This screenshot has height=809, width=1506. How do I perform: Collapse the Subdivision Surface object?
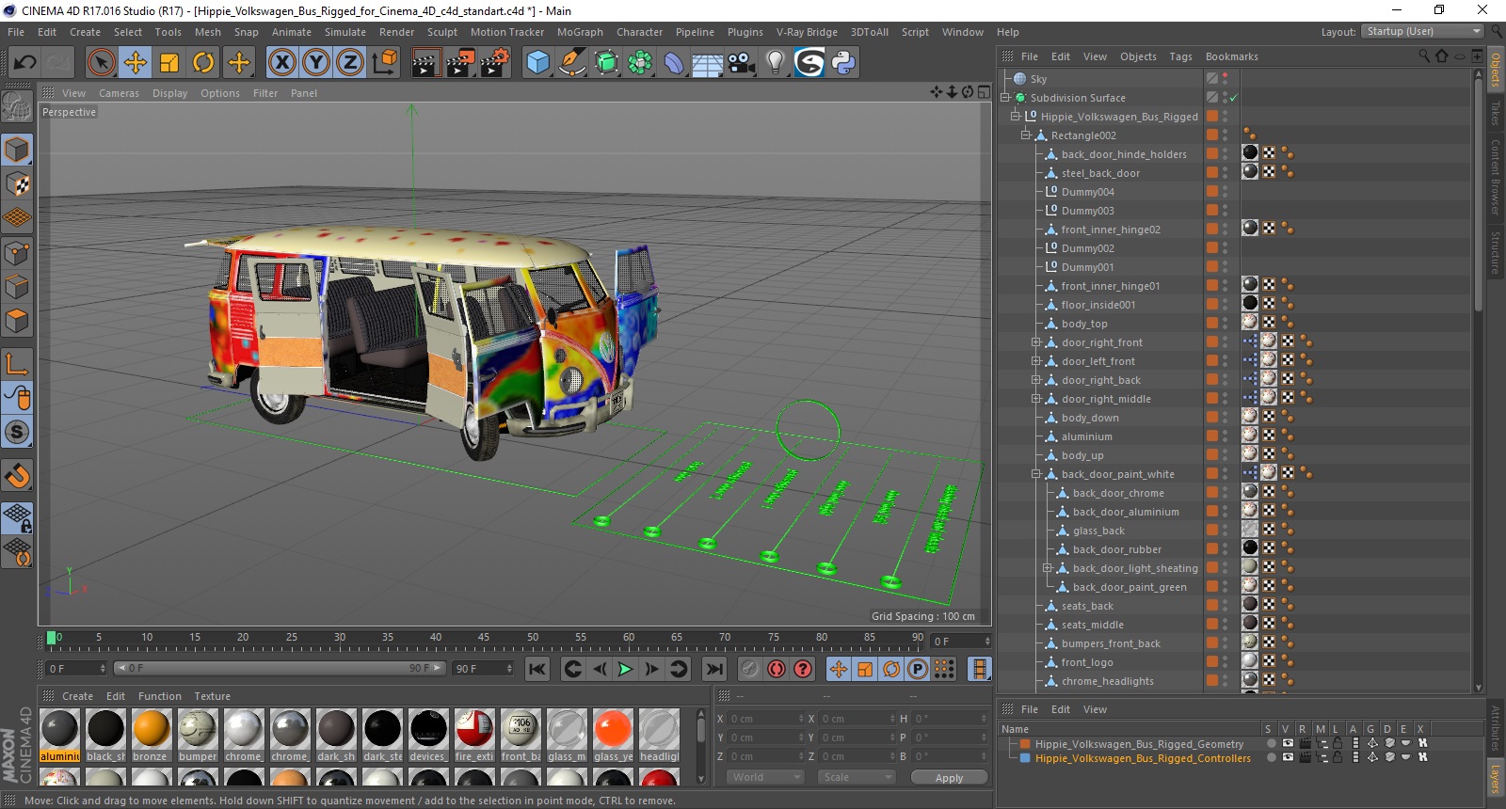(1005, 98)
